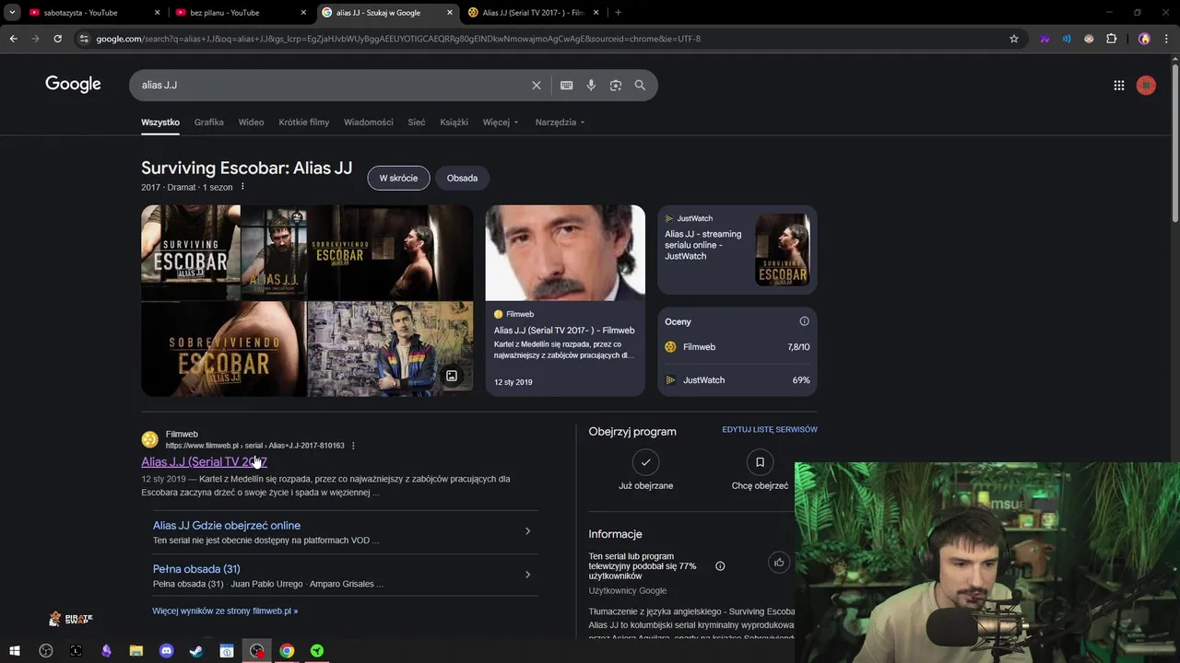The width and height of the screenshot is (1180, 663).
Task: Open the Oceny info icon
Action: (804, 321)
